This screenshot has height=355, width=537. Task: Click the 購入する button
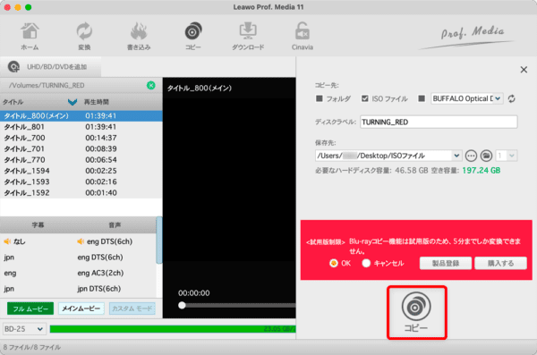click(500, 263)
